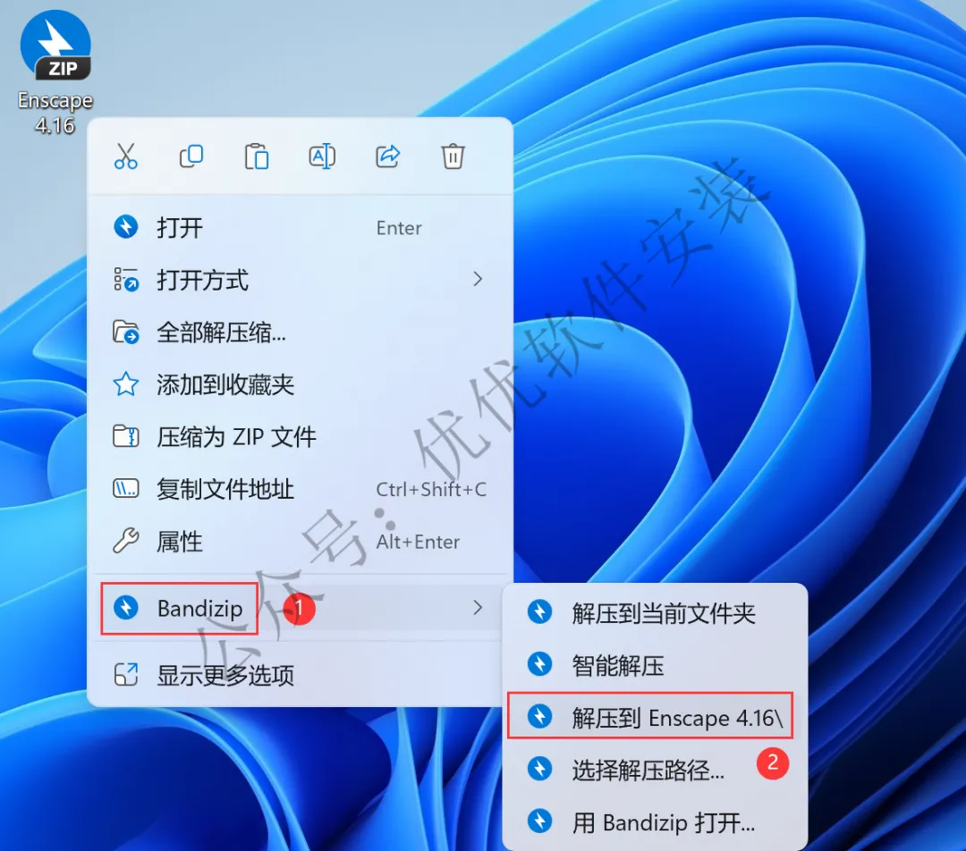Click the Bandizip icon beside 打开
The width and height of the screenshot is (966, 851).
tap(126, 226)
